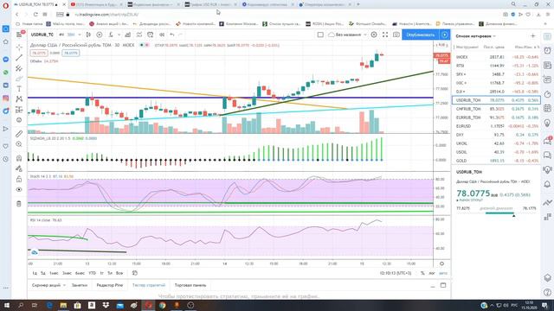Click the blue Publish button
Screen dimensions: 554x311
pyautogui.click(x=421, y=35)
